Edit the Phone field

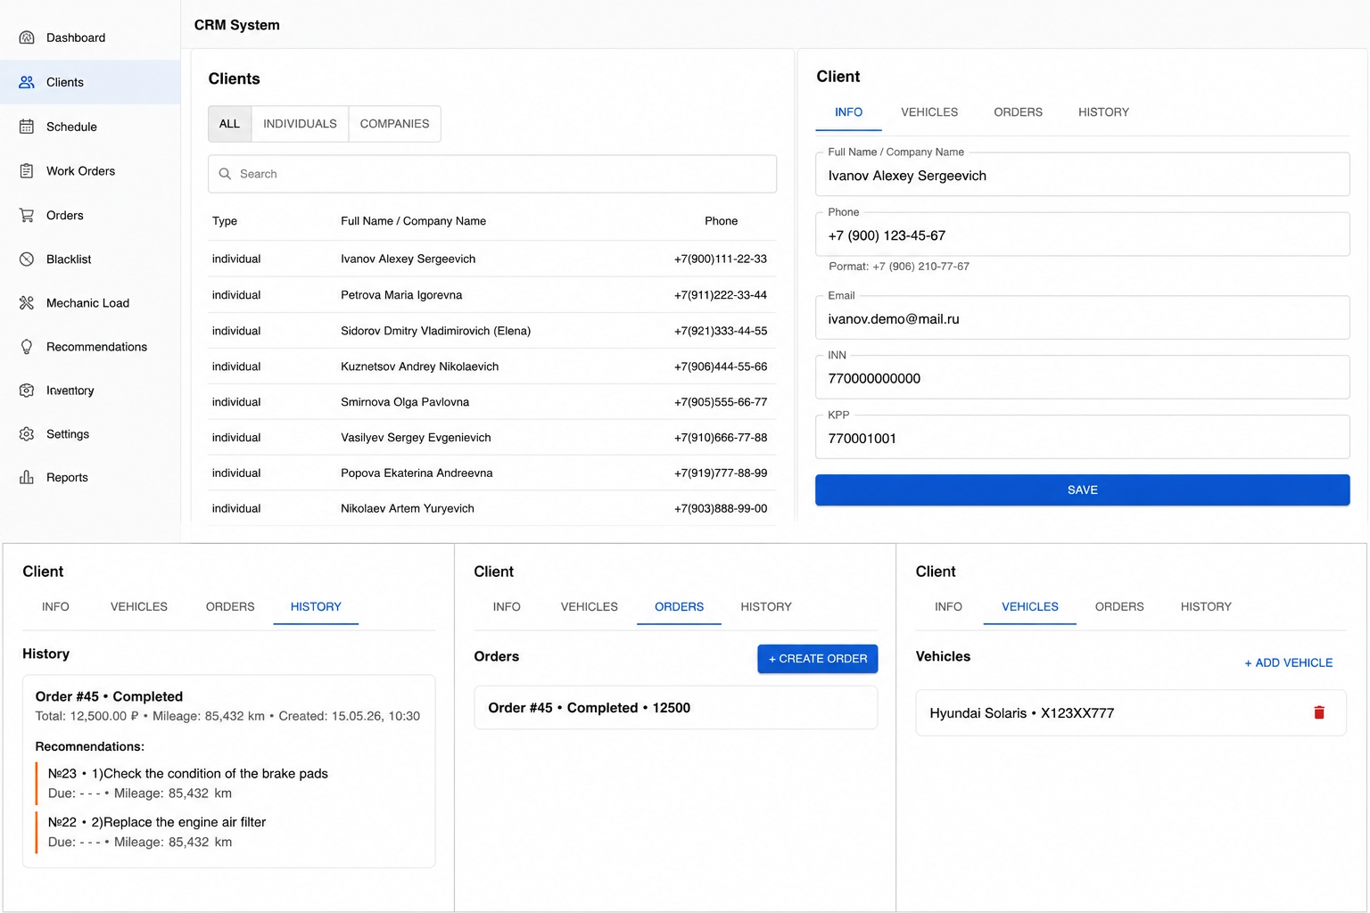pos(1082,235)
